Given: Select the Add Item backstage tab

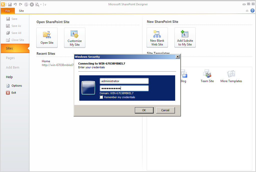Looking at the screenshot, I should click(13, 67).
